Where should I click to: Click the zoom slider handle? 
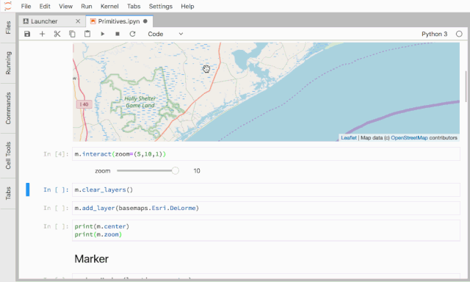[176, 171]
